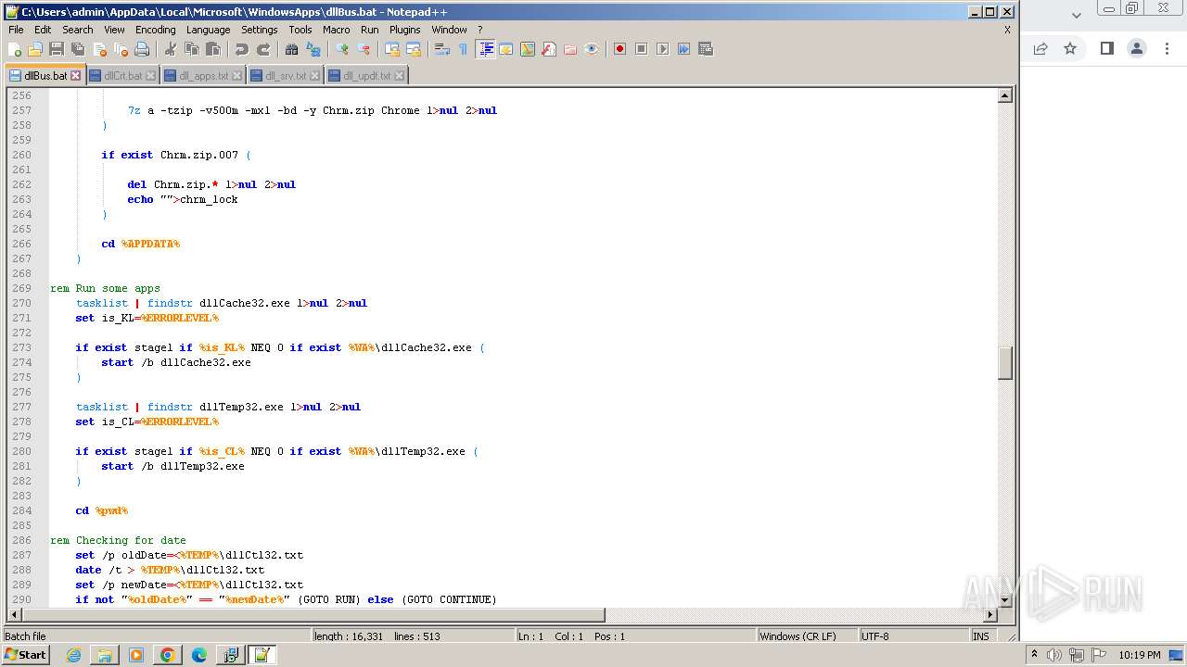The image size is (1187, 667).
Task: Close all documents via the toolbar icon
Action: tap(121, 49)
